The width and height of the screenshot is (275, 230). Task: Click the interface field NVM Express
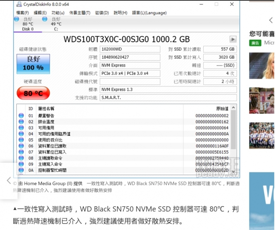(130, 65)
